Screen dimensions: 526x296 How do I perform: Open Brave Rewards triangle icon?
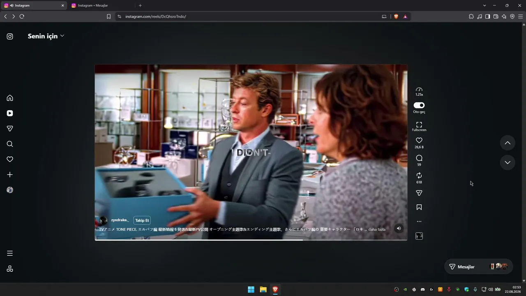point(405,16)
